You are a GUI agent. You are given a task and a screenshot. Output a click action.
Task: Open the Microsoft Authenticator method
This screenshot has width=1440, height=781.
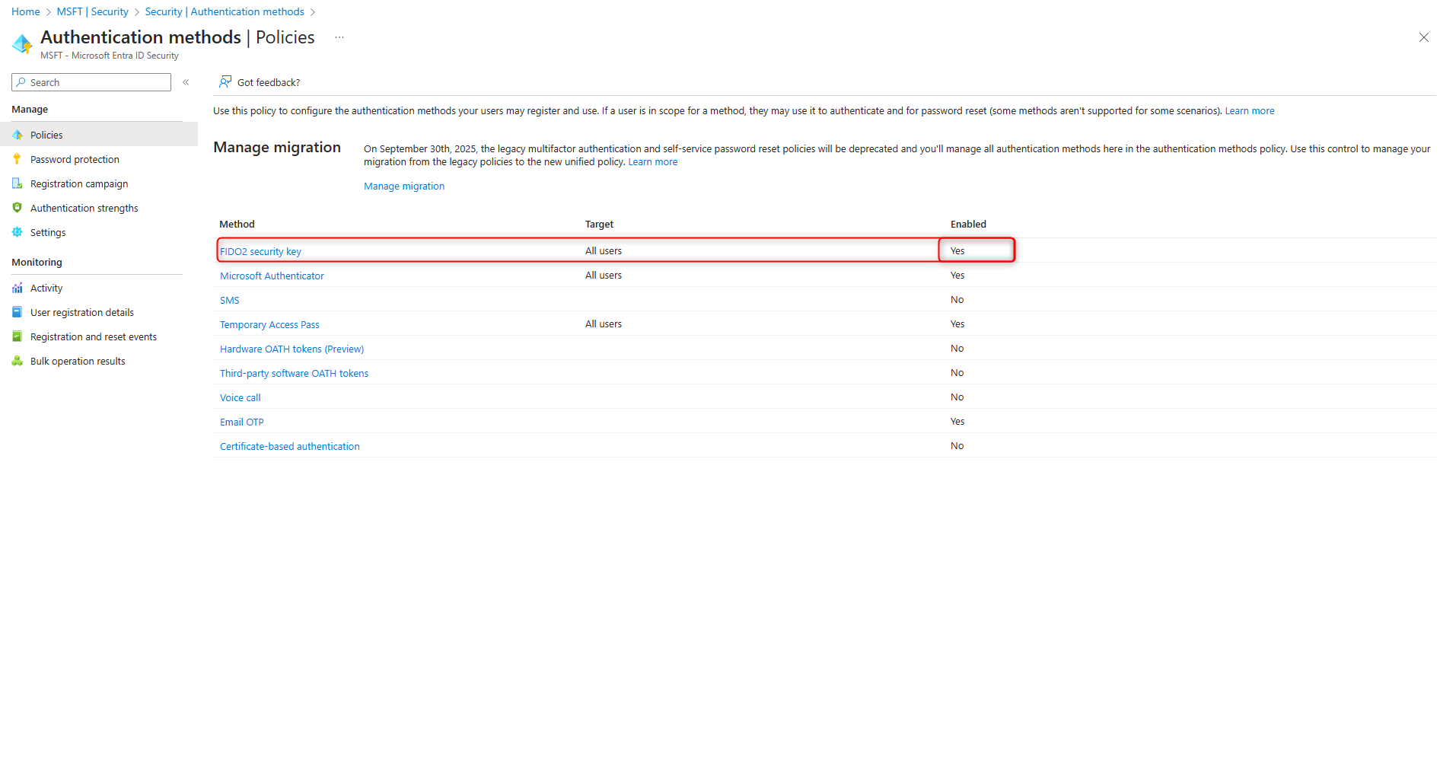[x=272, y=275]
